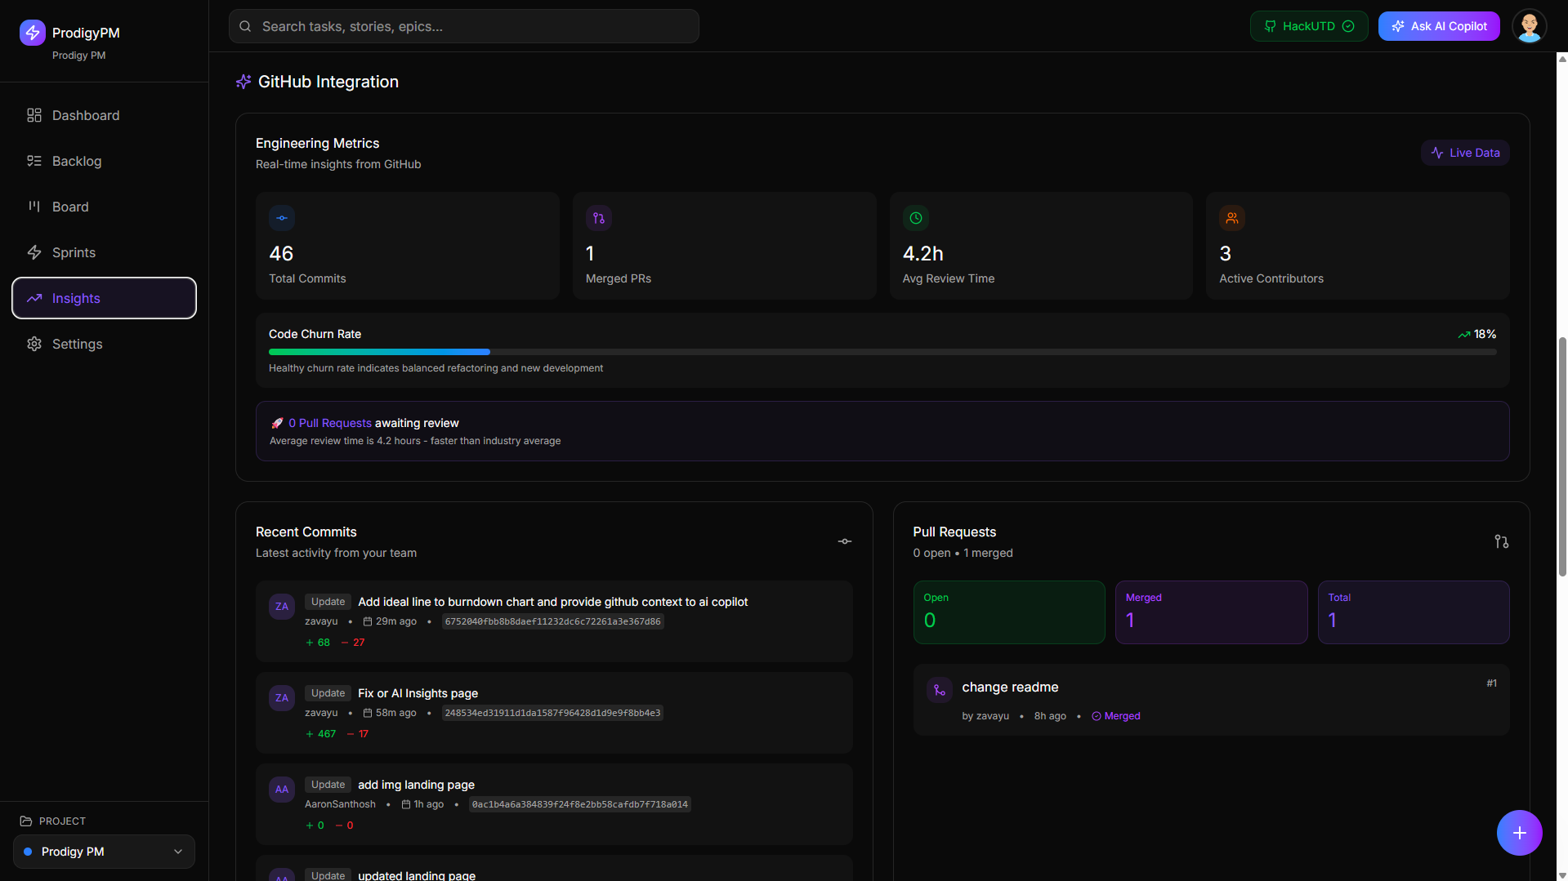Viewport: 1568px width, 881px height.
Task: Click the 18% churn rate value
Action: pos(1485,334)
